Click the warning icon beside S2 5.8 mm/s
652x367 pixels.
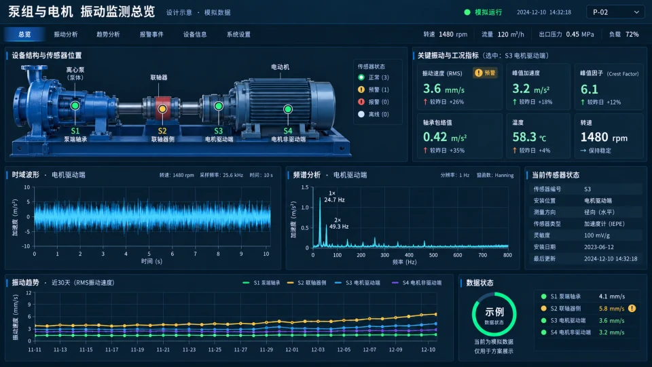click(632, 309)
